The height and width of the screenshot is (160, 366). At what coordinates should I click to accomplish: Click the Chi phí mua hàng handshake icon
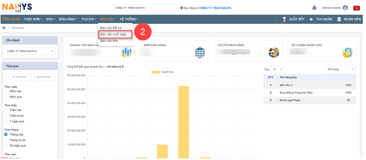click(273, 53)
